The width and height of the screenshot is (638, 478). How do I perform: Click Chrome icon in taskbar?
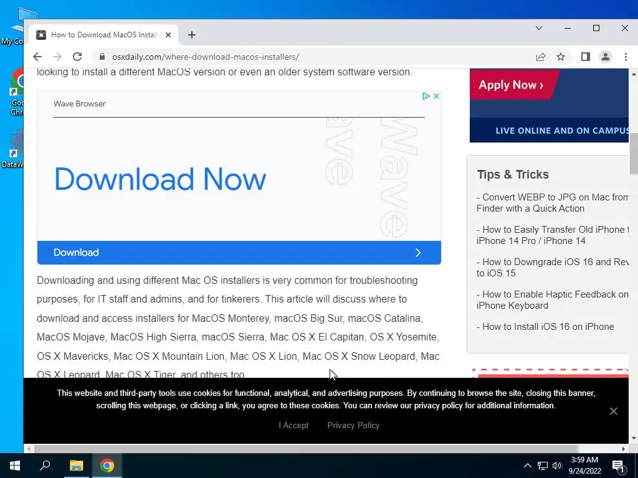tap(107, 466)
